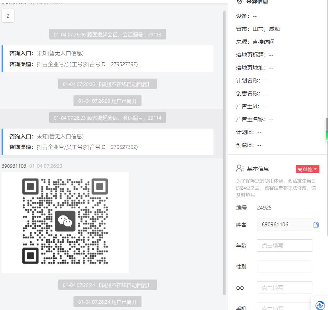Select the 创意id row

pyautogui.click(x=249, y=145)
